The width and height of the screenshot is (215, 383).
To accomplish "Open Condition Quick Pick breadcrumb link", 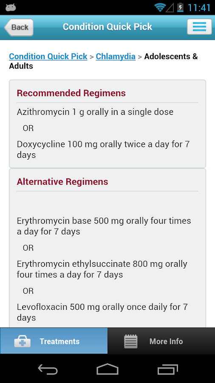I will click(48, 57).
